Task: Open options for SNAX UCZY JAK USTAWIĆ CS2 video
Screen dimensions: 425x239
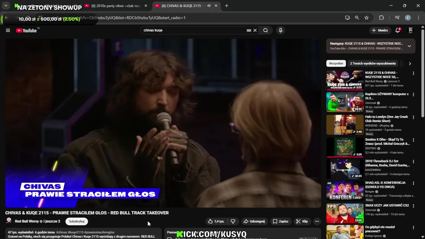Action: click(x=413, y=206)
